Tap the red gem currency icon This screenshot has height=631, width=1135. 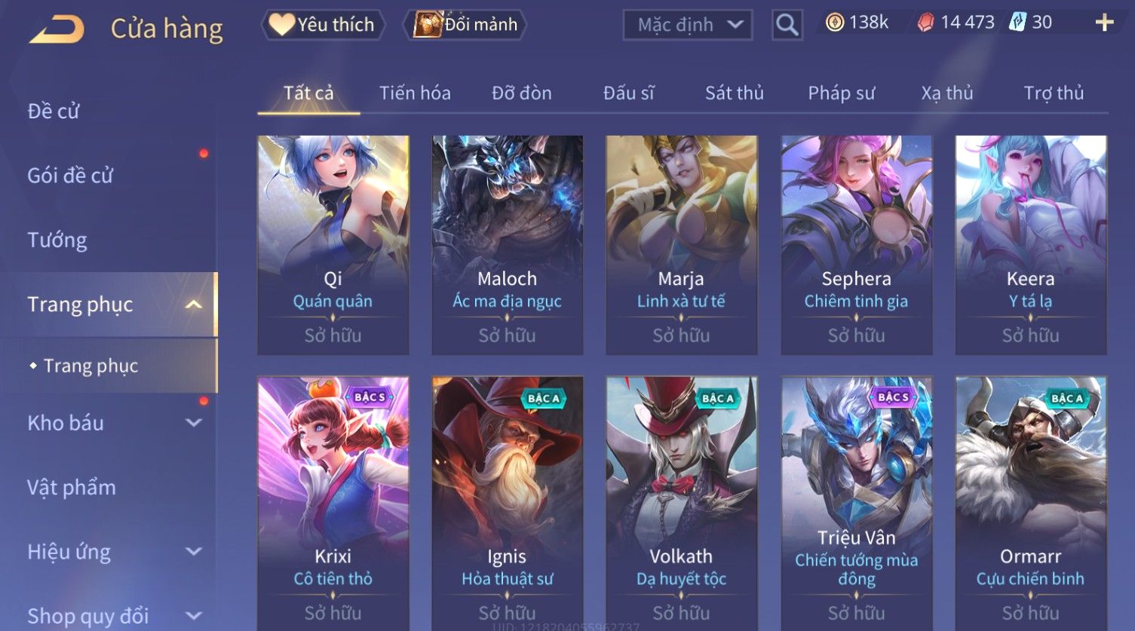point(925,23)
